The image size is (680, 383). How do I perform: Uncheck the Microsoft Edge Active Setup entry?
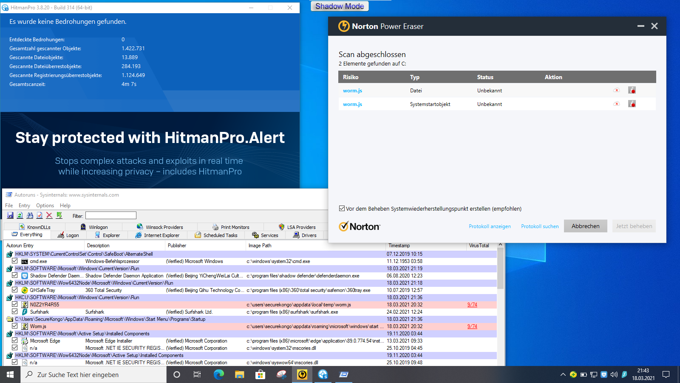tap(15, 340)
